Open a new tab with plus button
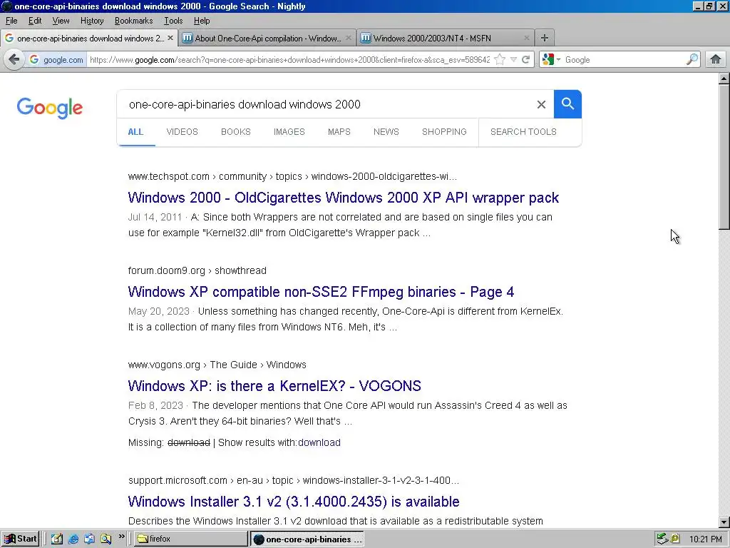 (x=544, y=38)
